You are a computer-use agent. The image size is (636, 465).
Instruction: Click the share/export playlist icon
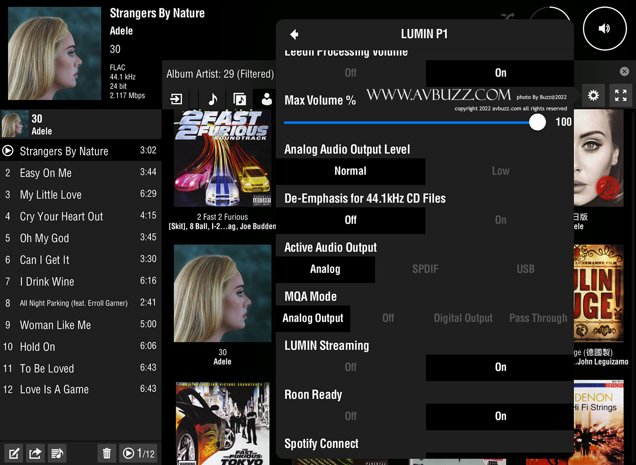point(35,453)
